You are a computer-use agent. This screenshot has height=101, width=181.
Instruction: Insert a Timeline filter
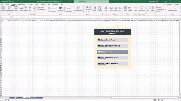coord(130,9)
